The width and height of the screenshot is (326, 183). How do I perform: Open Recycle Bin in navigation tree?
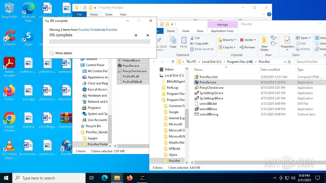pyautogui.click(x=93, y=126)
